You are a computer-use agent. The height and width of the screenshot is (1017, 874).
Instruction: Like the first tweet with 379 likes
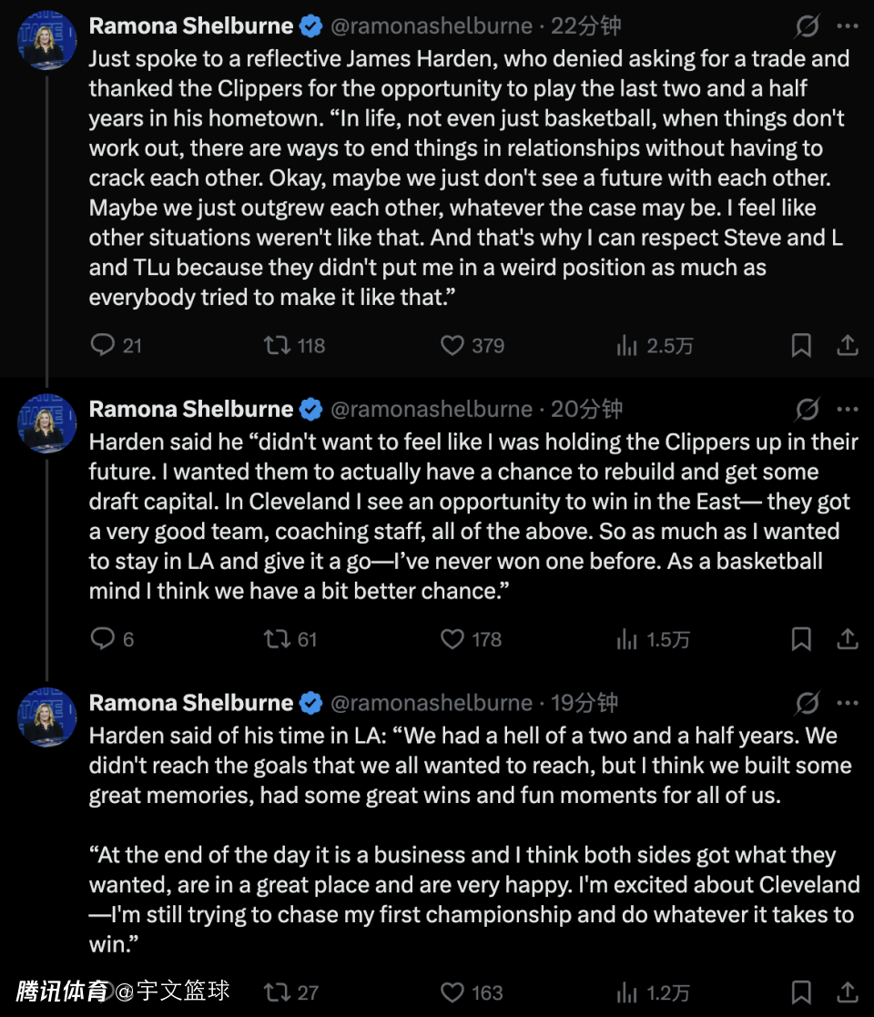452,345
